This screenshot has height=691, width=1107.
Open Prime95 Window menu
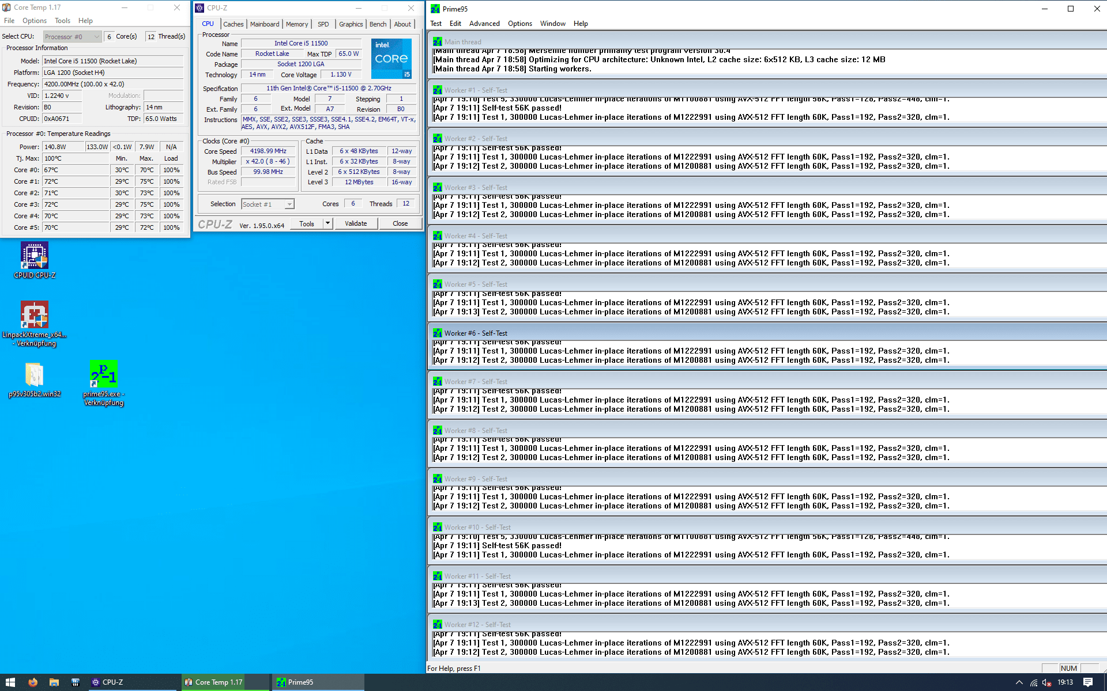tap(553, 24)
